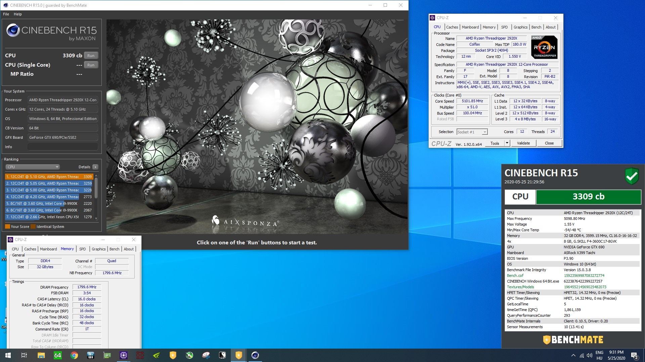Expand the Socket #1 selection dropdown
Viewport: 645px width, 362px height.
point(472,132)
